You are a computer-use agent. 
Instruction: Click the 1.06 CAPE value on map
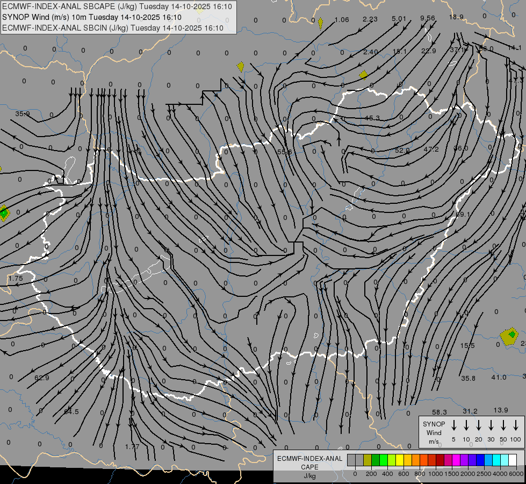[x=342, y=20]
